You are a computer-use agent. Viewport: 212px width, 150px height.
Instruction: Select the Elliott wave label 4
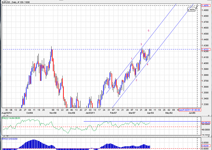(x=148, y=64)
